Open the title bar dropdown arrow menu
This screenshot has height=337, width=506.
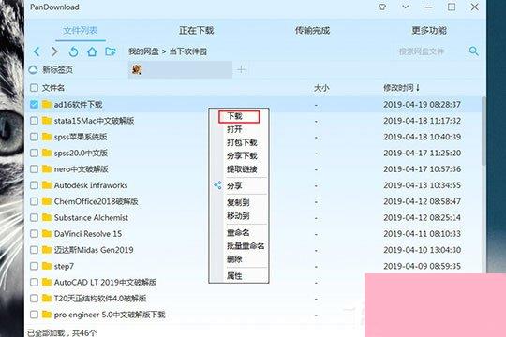(406, 7)
